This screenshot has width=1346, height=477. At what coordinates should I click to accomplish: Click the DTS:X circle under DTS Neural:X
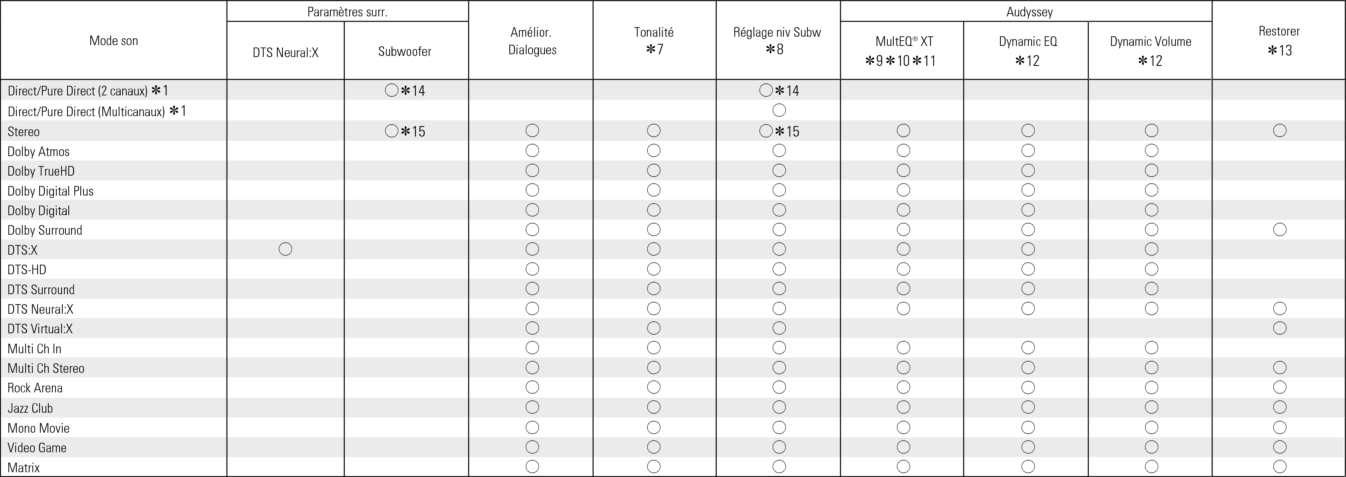pyautogui.click(x=285, y=249)
